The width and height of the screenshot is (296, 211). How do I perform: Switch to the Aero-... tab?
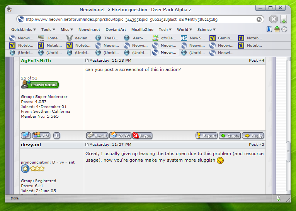[136, 38]
